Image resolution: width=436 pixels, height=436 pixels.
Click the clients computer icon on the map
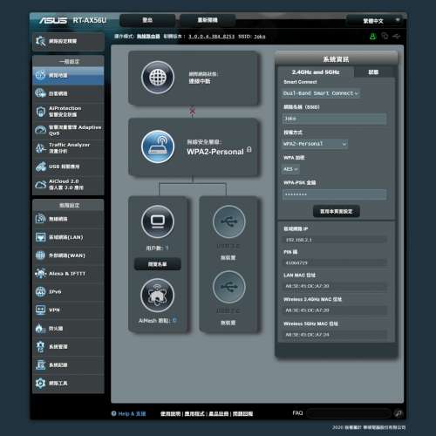tap(158, 221)
